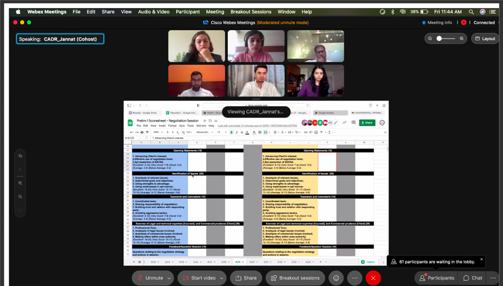
Task: Open the Apple menu
Action: point(18,12)
